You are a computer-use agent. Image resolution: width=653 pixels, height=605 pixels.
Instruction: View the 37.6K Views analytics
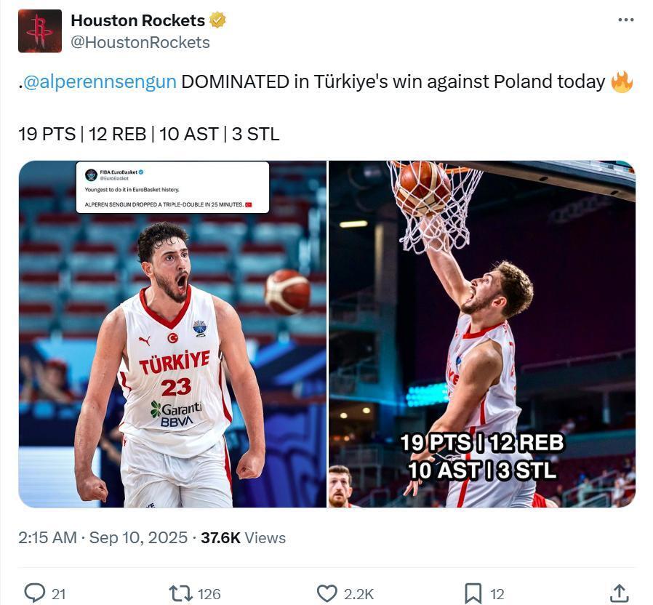[x=243, y=537]
